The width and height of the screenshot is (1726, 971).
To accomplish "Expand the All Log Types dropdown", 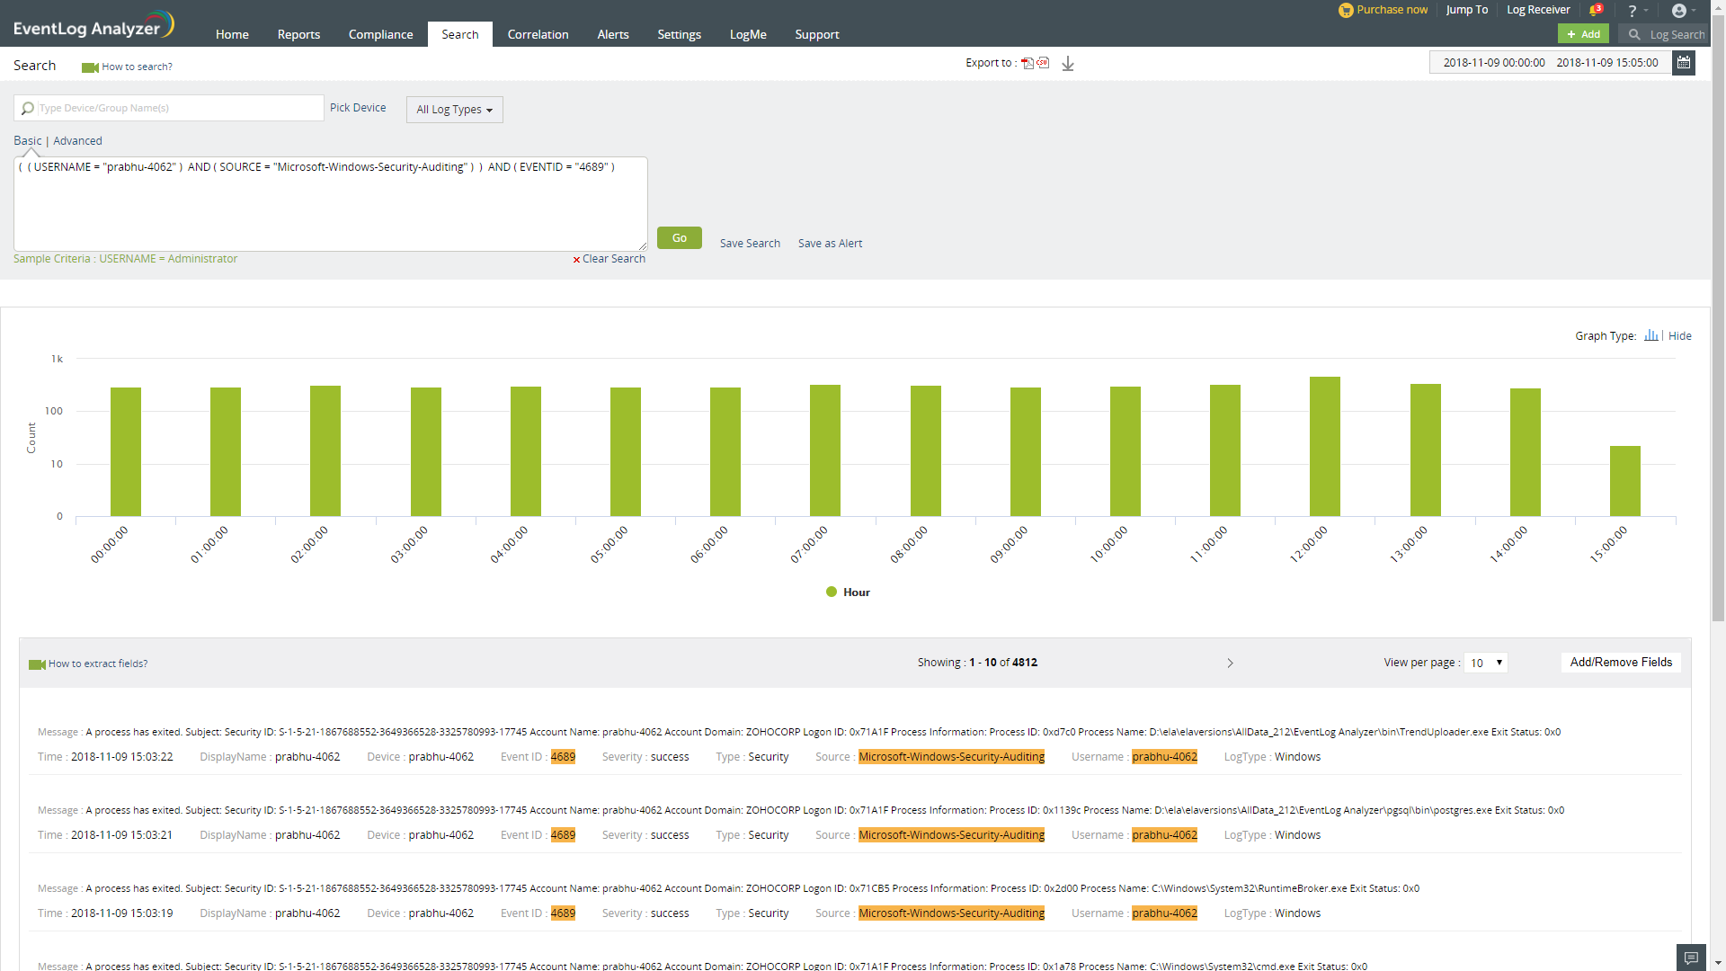I will tap(454, 110).
